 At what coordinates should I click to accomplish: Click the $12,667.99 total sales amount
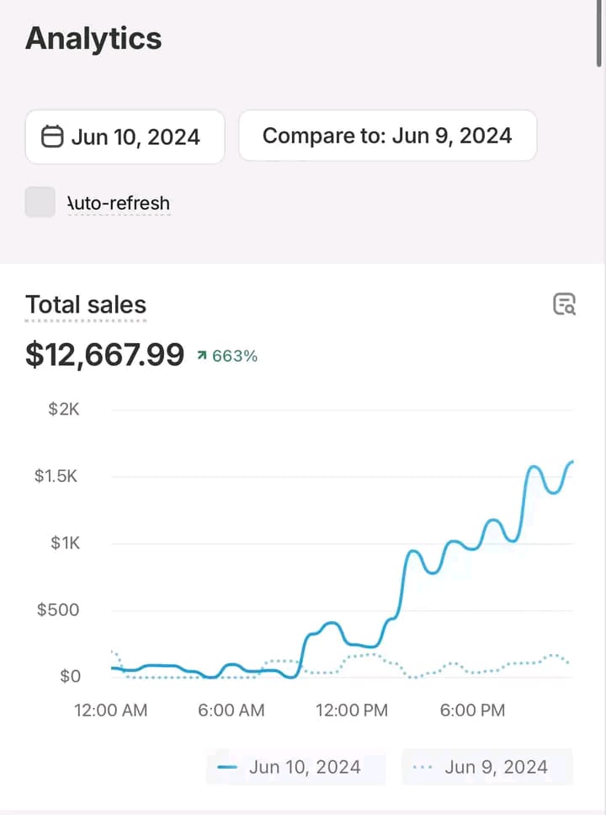[104, 355]
